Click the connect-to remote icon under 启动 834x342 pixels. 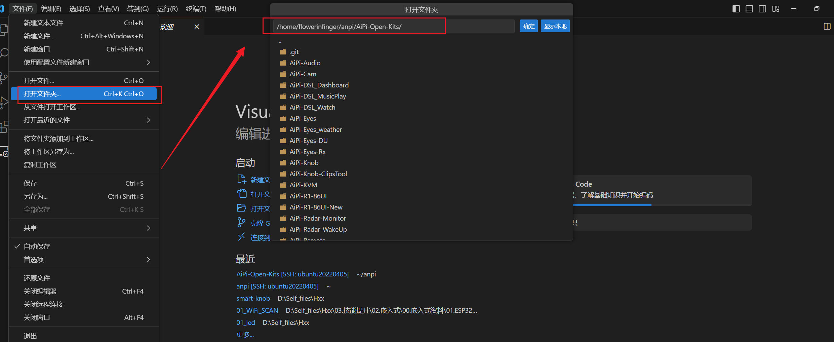(242, 237)
